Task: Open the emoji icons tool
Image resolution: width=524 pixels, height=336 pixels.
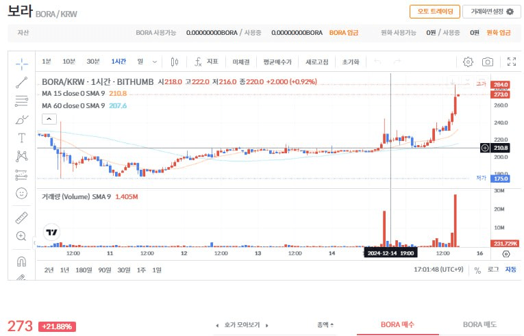Action: (x=22, y=194)
